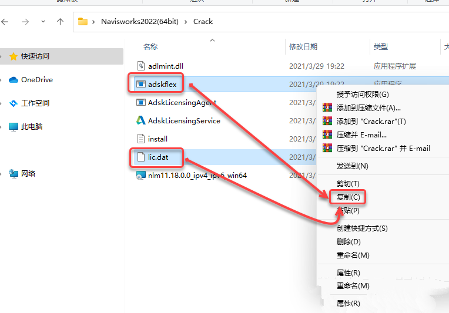This screenshot has width=449, height=313.
Task: Click the OneDrive cloud icon
Action: (13, 80)
